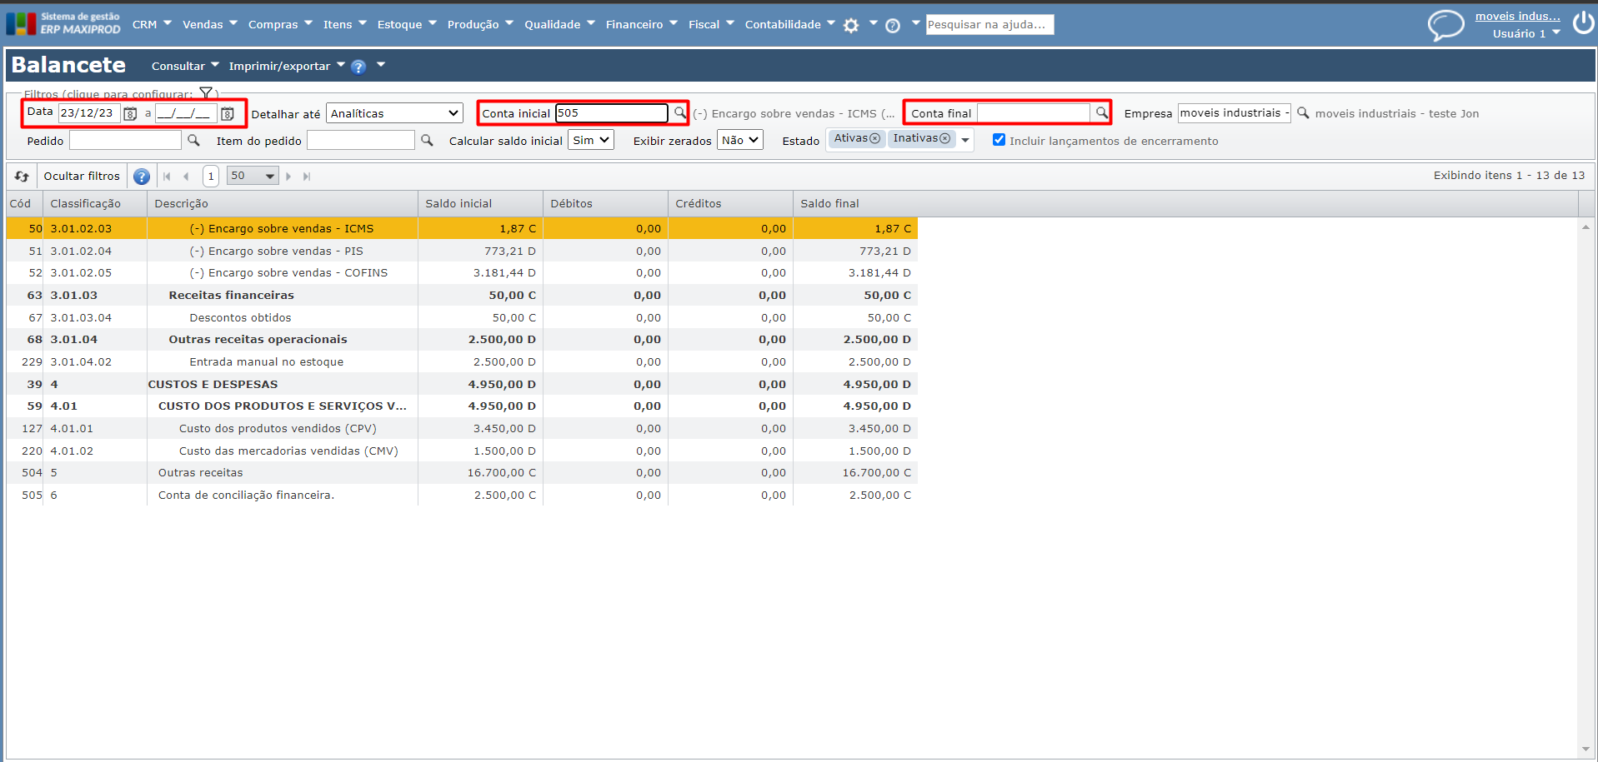This screenshot has width=1598, height=762.
Task: Open calendar picker for start date
Action: tap(130, 114)
